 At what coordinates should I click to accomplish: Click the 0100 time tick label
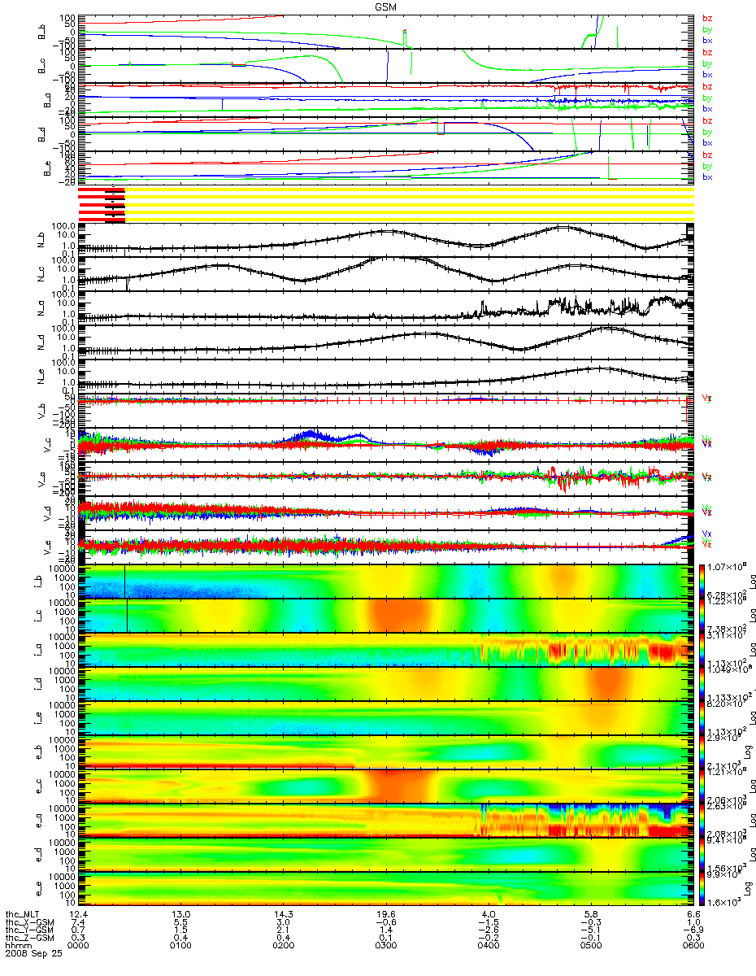181,947
